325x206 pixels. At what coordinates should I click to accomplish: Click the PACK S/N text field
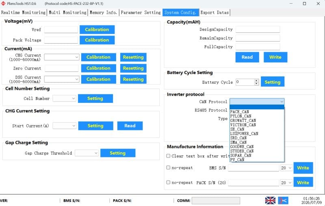253,183
